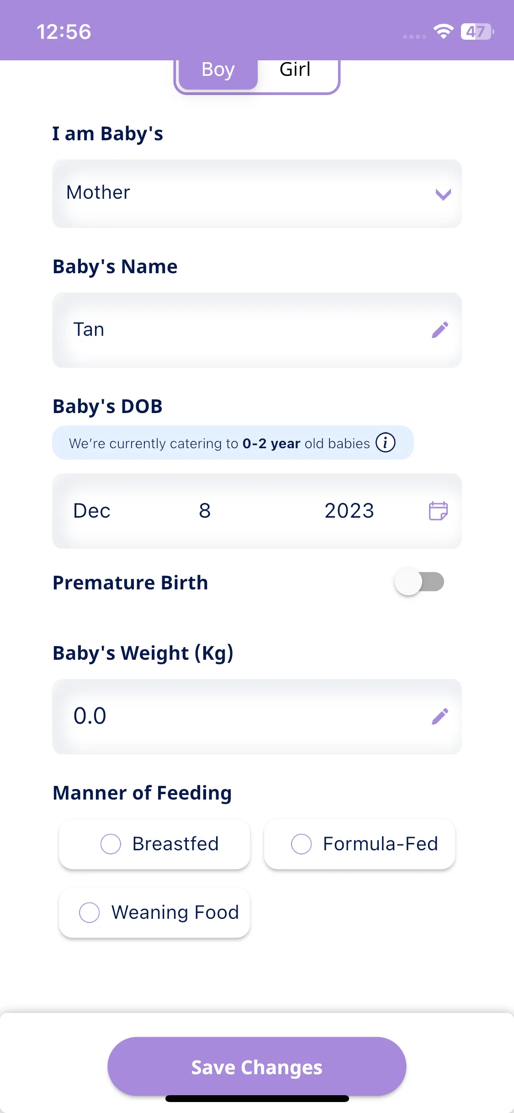Screen dimensions: 514x1113
Task: Select the Breastfed radio option
Action: [x=154, y=844]
